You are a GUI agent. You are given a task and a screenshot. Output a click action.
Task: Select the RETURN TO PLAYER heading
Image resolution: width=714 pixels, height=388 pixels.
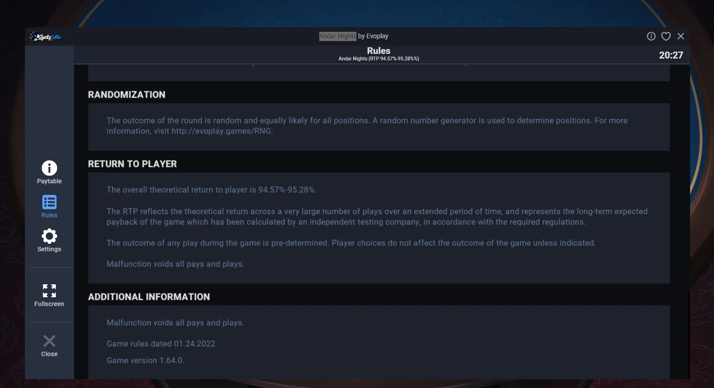click(x=133, y=164)
